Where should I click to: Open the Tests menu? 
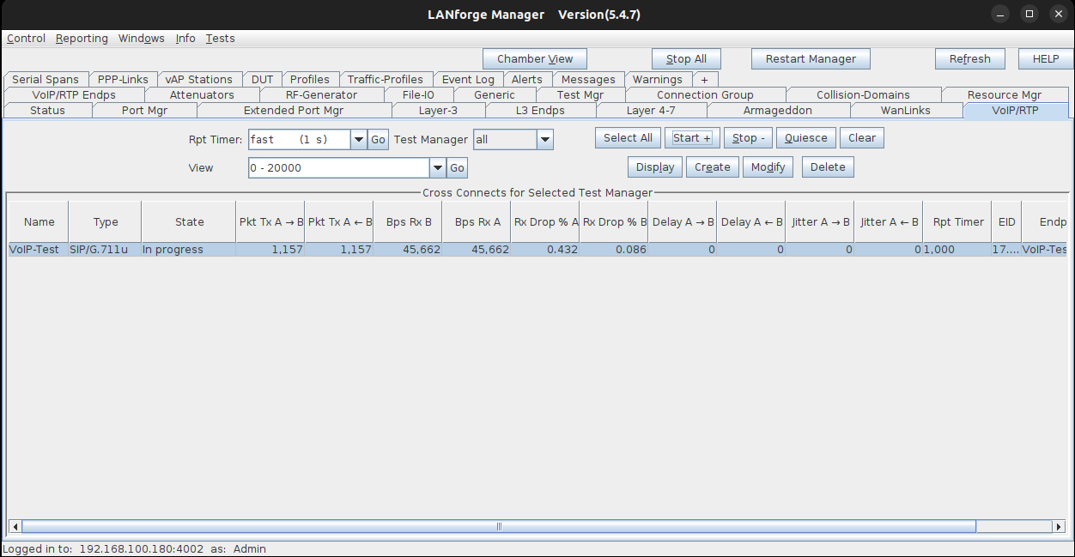tap(220, 39)
